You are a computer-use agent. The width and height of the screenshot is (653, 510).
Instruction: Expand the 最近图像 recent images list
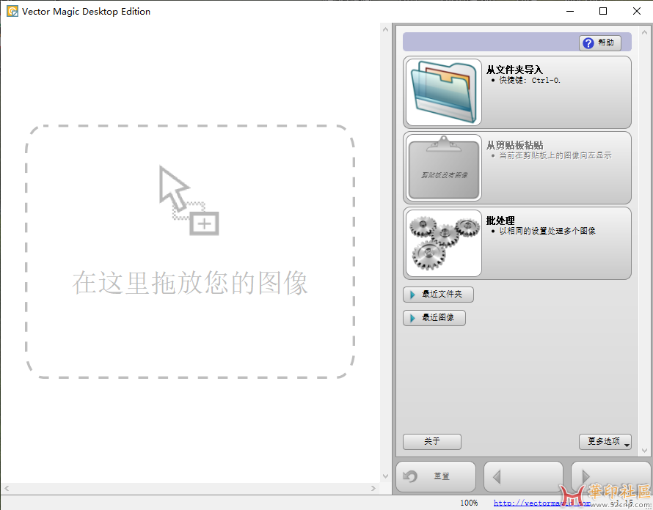(434, 318)
